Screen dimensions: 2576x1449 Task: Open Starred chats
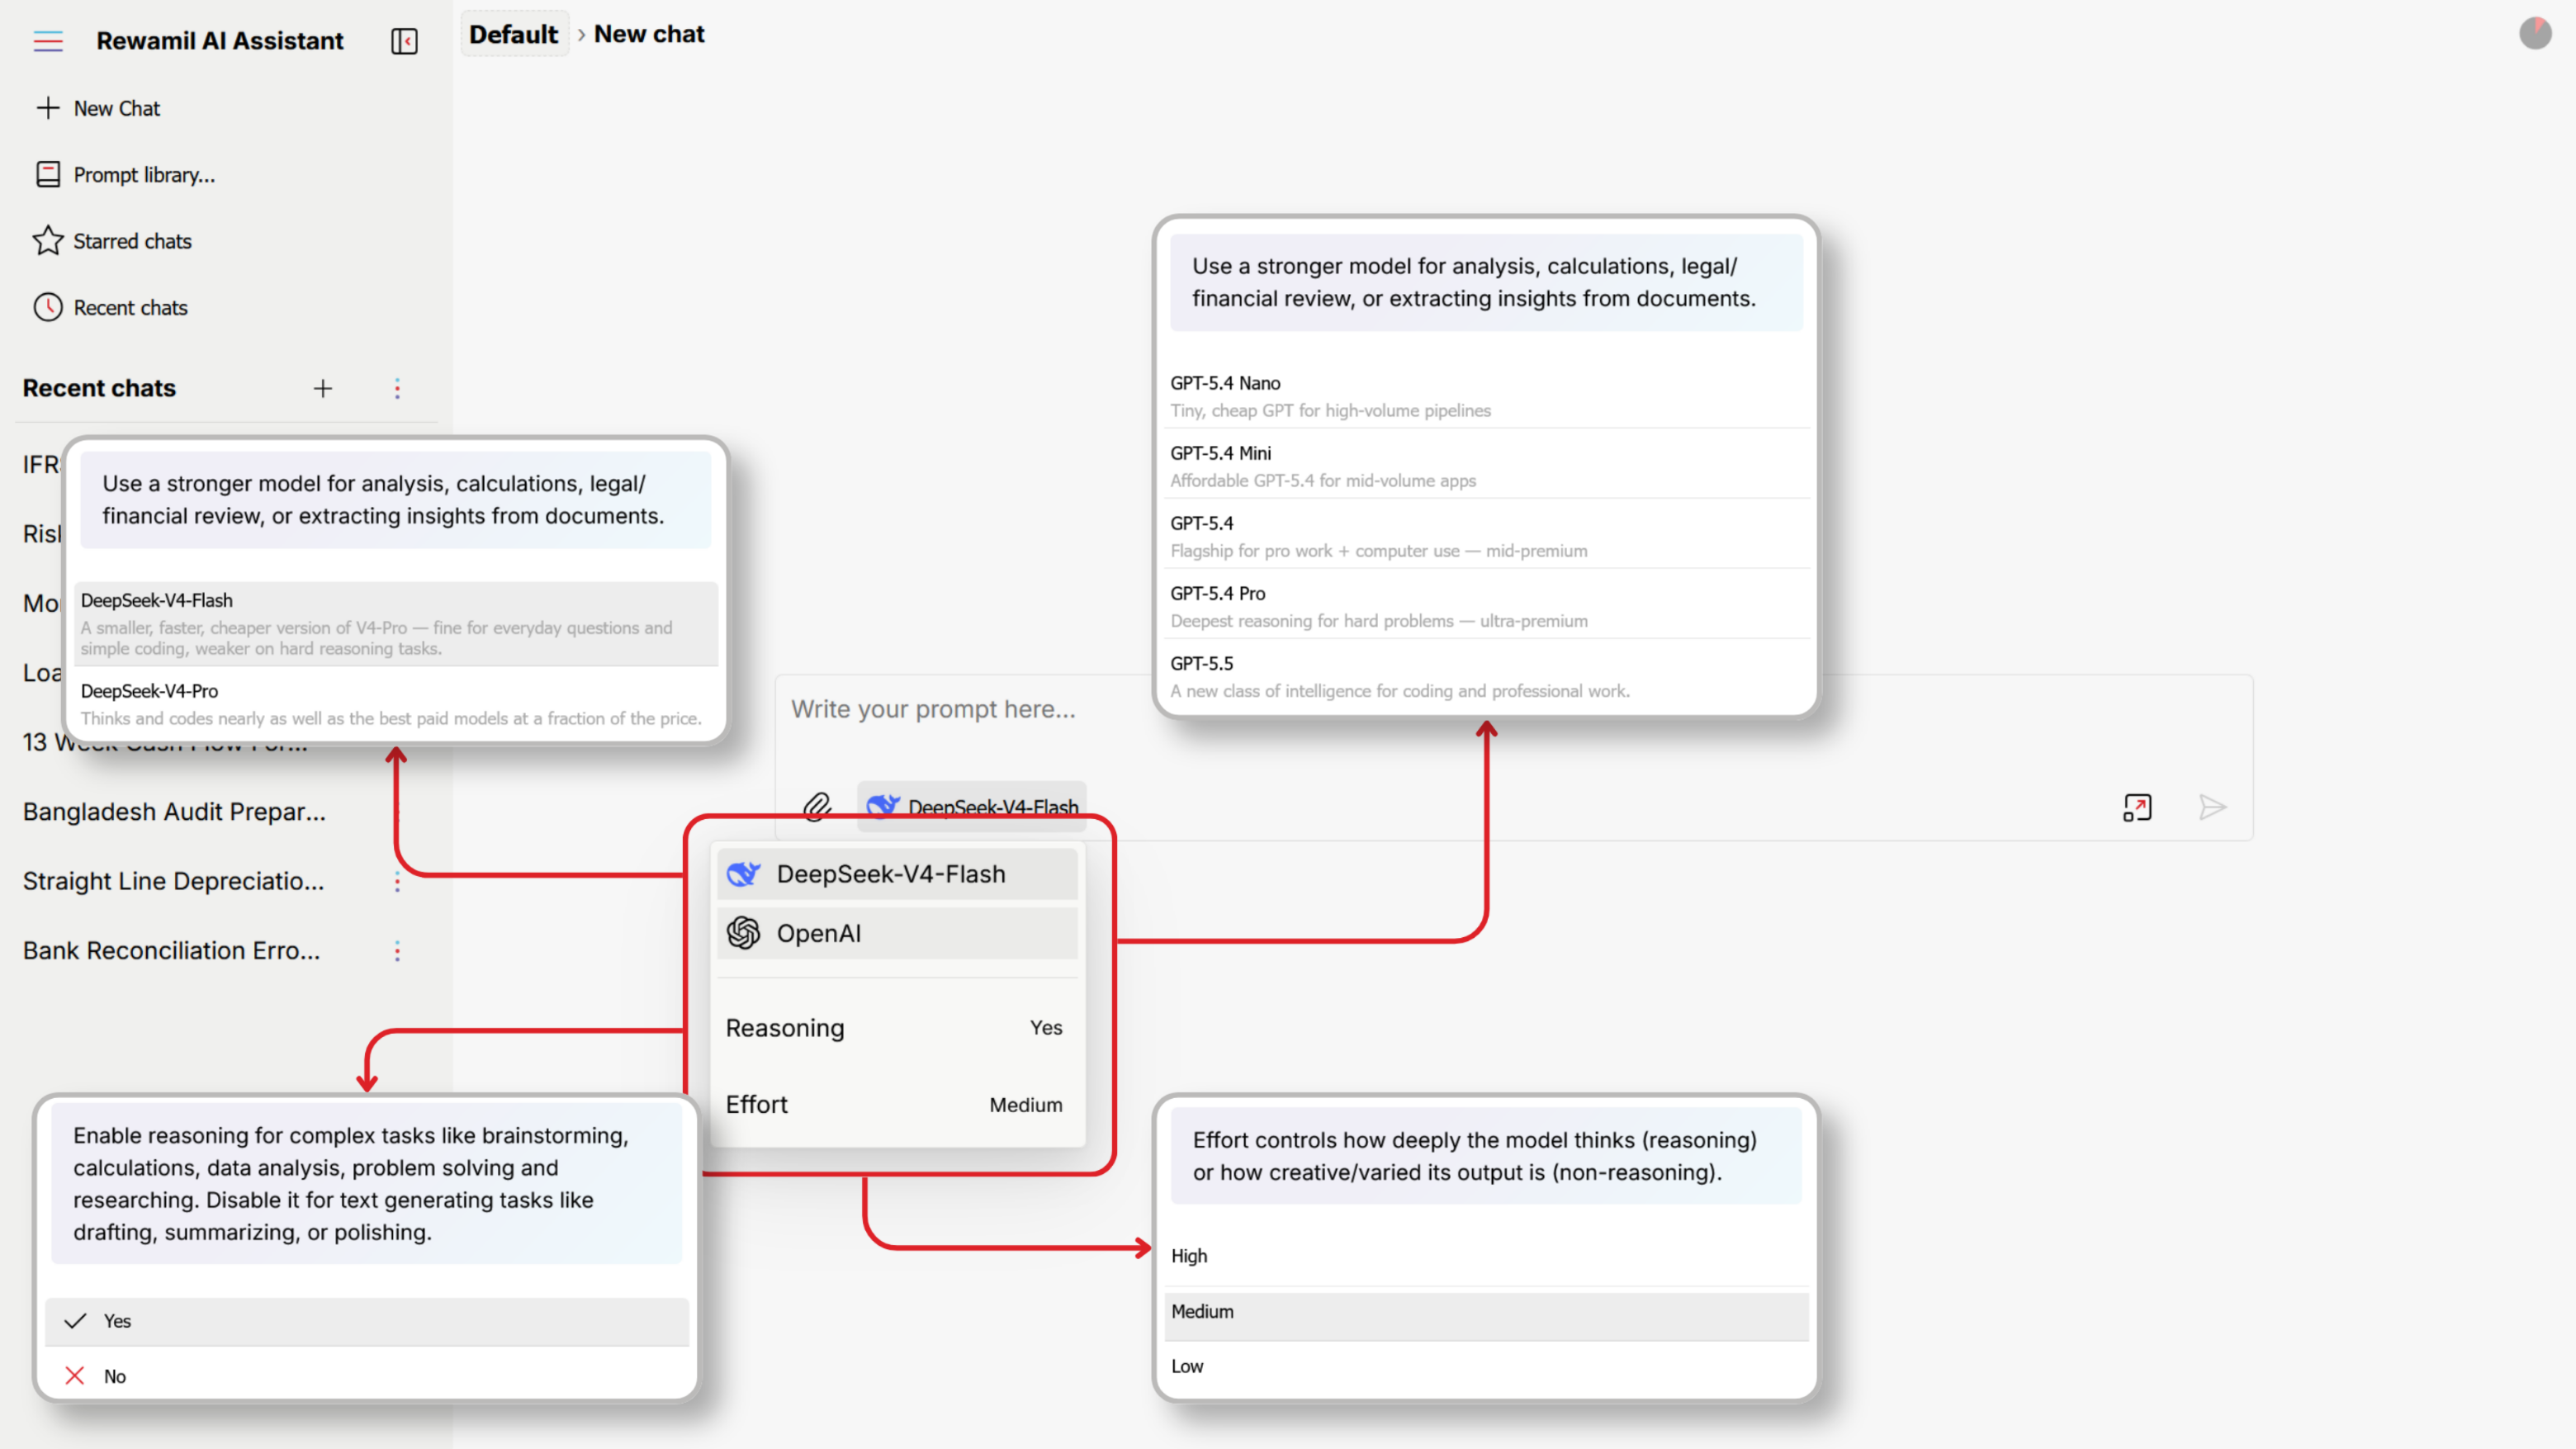[x=132, y=241]
